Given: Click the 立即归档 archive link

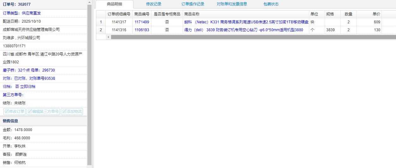Looking at the screenshot, I should click(27, 86).
